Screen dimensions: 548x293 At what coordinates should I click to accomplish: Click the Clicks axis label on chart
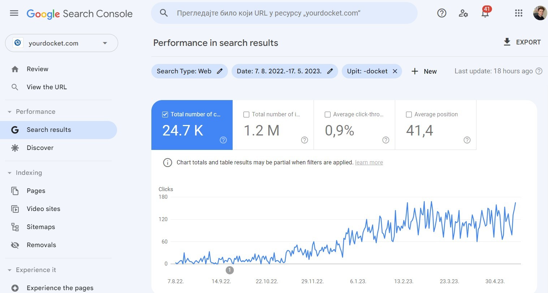166,189
